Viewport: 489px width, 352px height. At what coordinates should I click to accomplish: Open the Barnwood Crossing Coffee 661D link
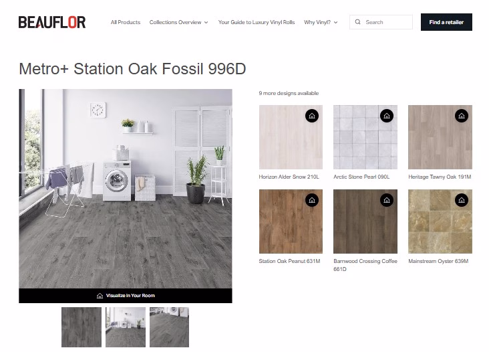point(365,265)
